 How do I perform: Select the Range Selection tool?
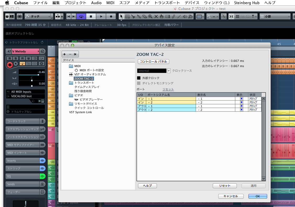tap(127, 17)
